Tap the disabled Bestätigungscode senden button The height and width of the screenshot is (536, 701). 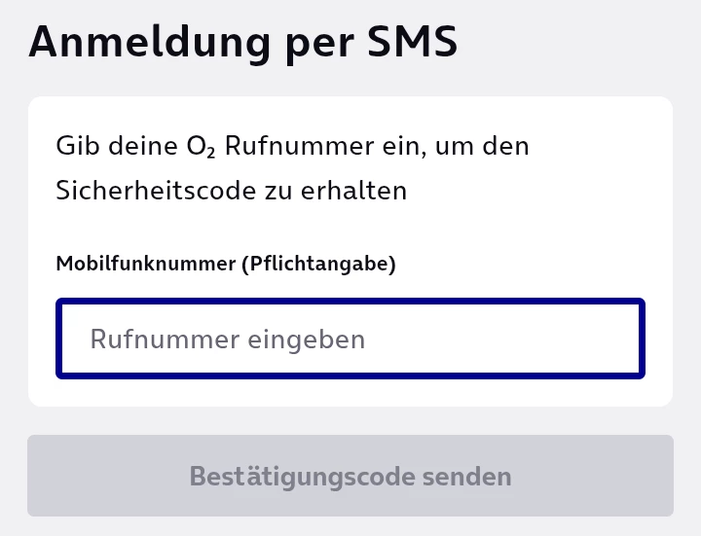pos(350,477)
